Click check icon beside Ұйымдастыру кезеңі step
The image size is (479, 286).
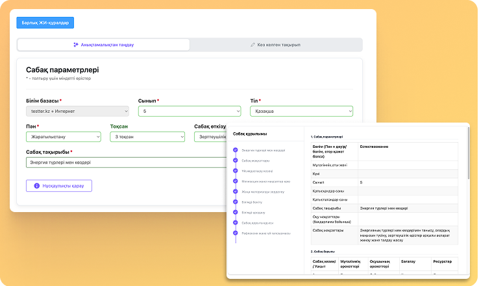tap(235, 171)
